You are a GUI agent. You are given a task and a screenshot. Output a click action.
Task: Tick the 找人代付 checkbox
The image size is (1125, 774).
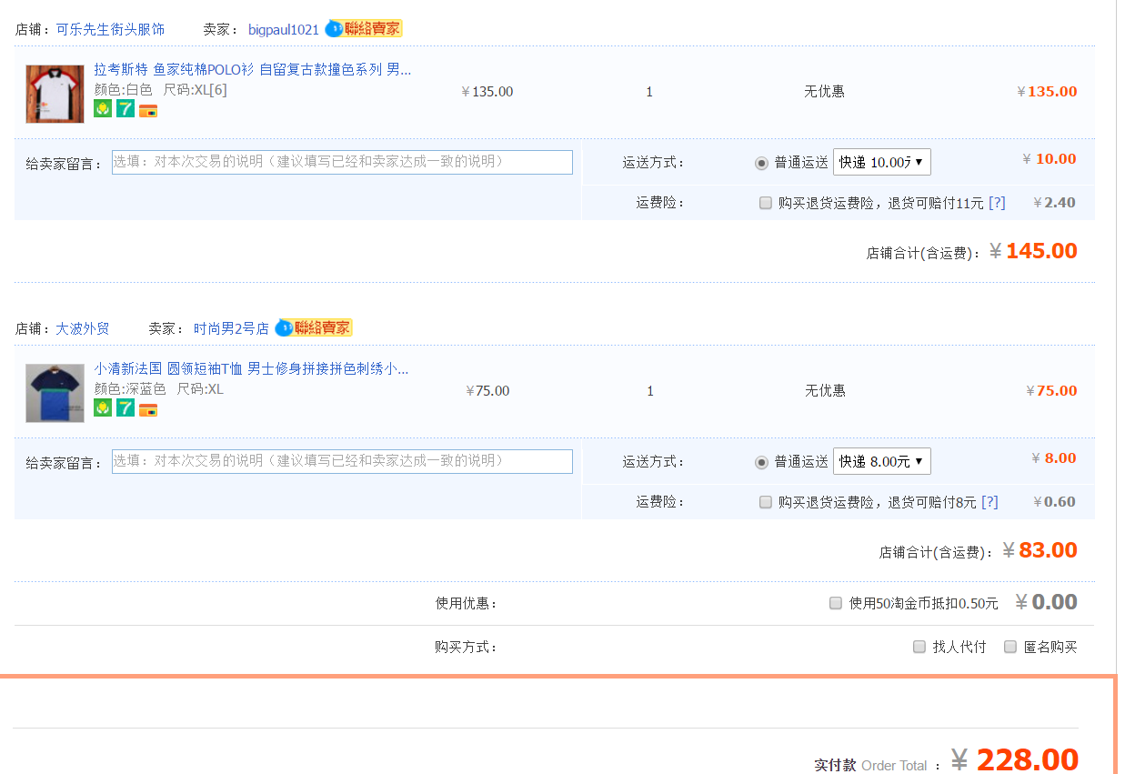[x=919, y=647]
